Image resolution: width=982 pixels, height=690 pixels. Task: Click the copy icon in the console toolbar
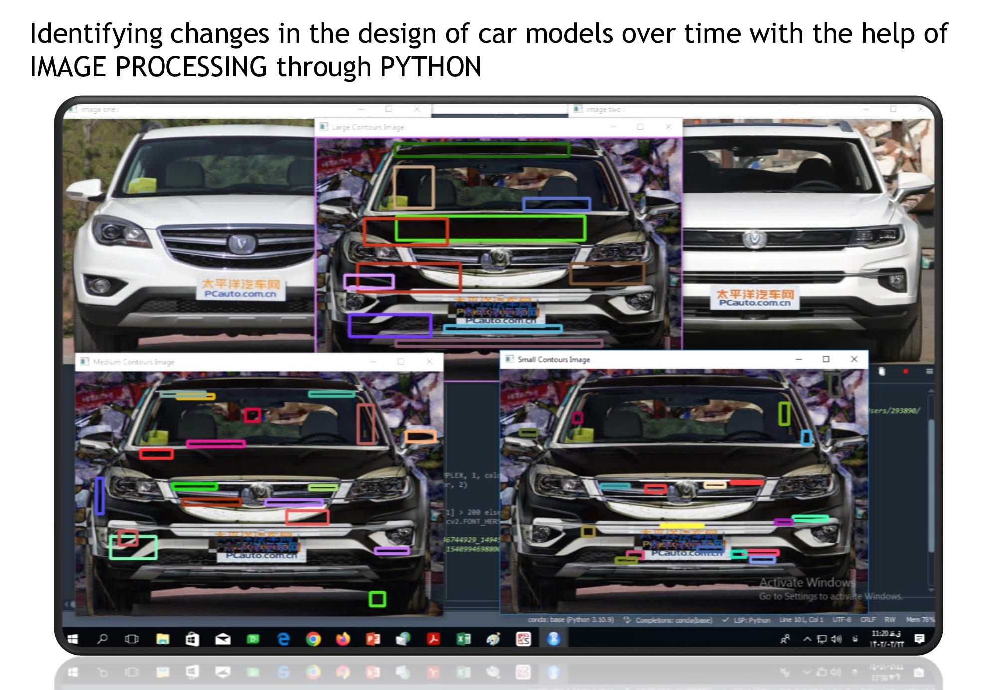pyautogui.click(x=882, y=371)
